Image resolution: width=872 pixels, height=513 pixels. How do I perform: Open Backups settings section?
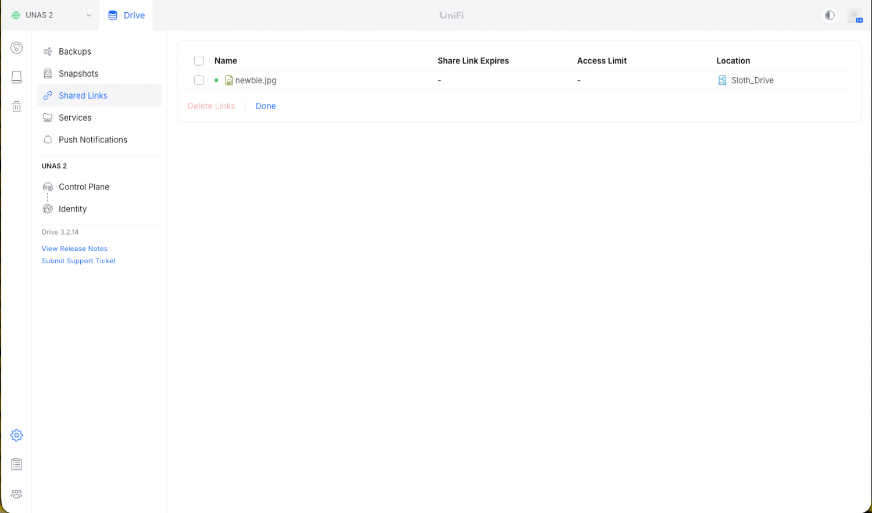(75, 52)
